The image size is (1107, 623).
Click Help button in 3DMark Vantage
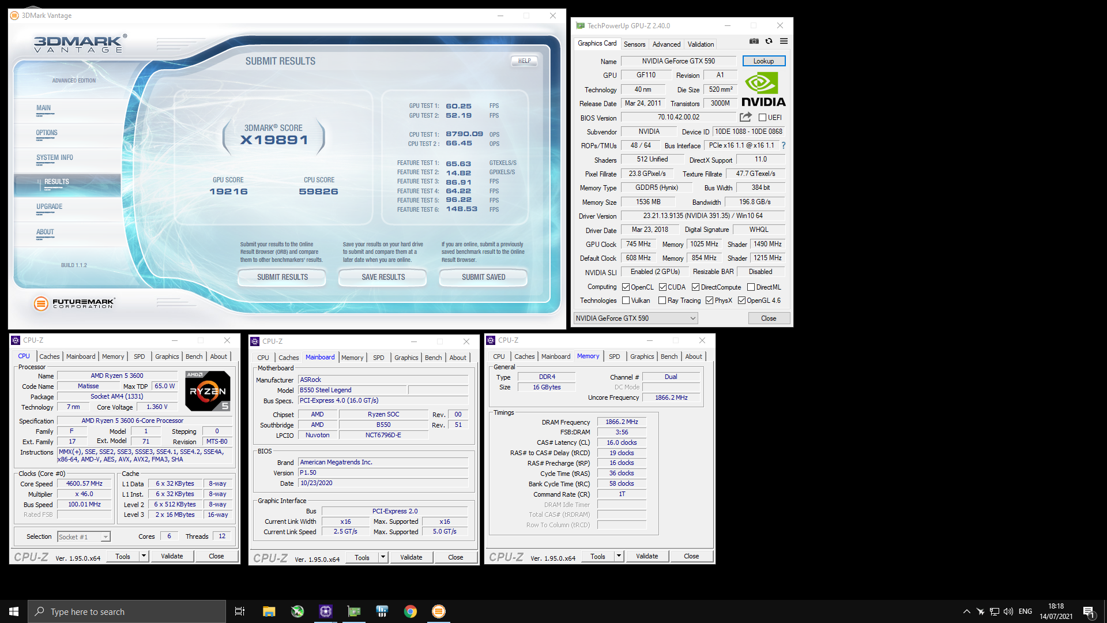(x=524, y=61)
